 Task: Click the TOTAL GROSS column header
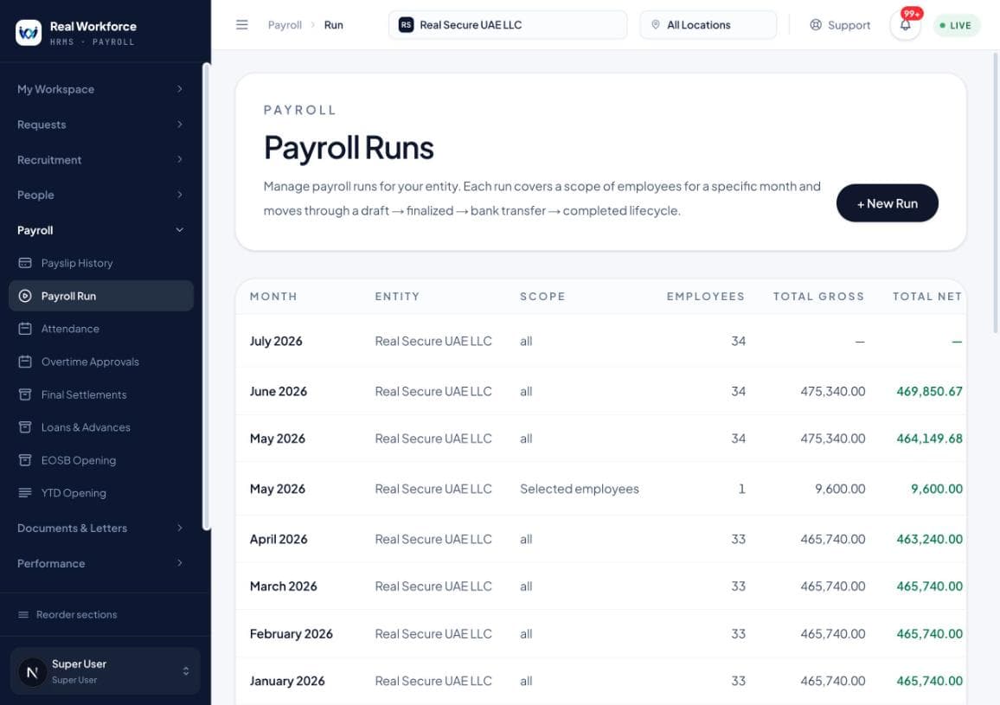point(819,296)
